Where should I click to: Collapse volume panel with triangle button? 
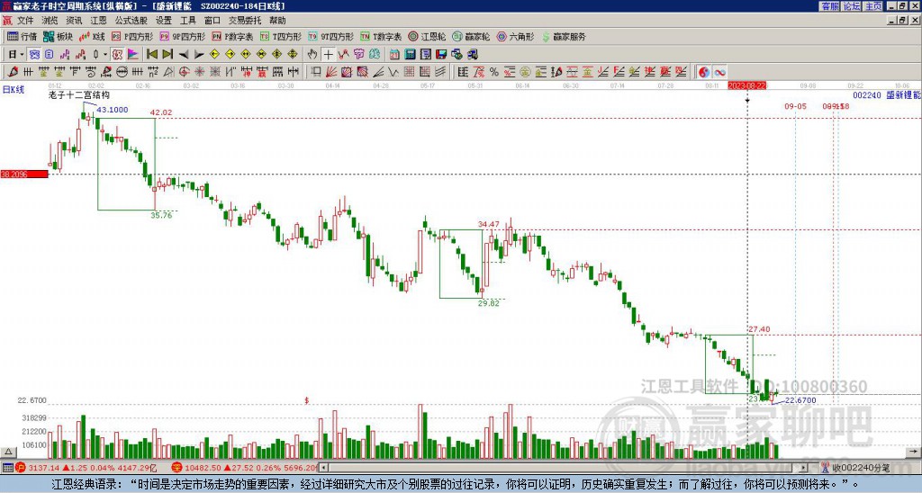7,452
